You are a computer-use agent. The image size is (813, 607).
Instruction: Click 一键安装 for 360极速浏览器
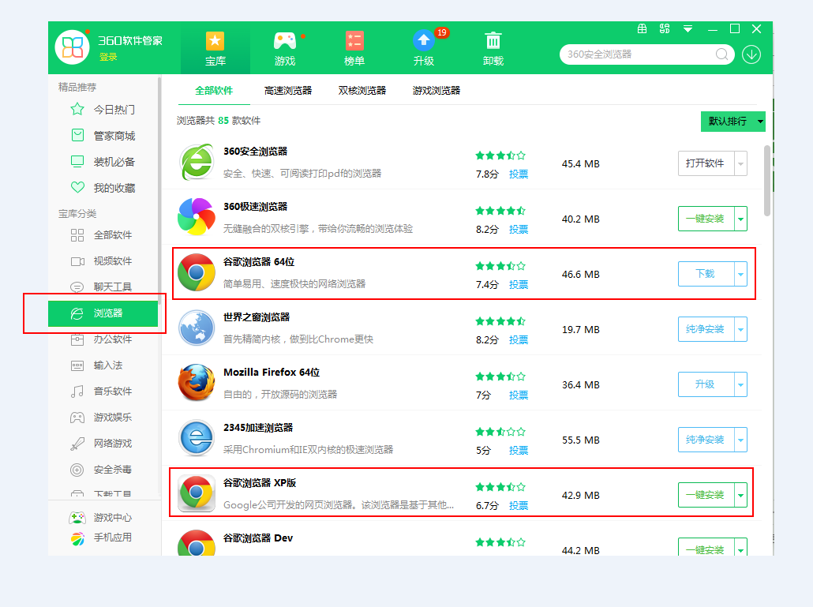706,219
